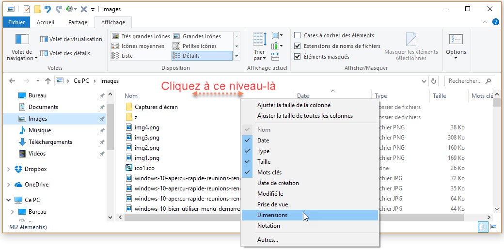Click the refresh address bar icon
The height and width of the screenshot is (250, 504).
click(x=434, y=81)
